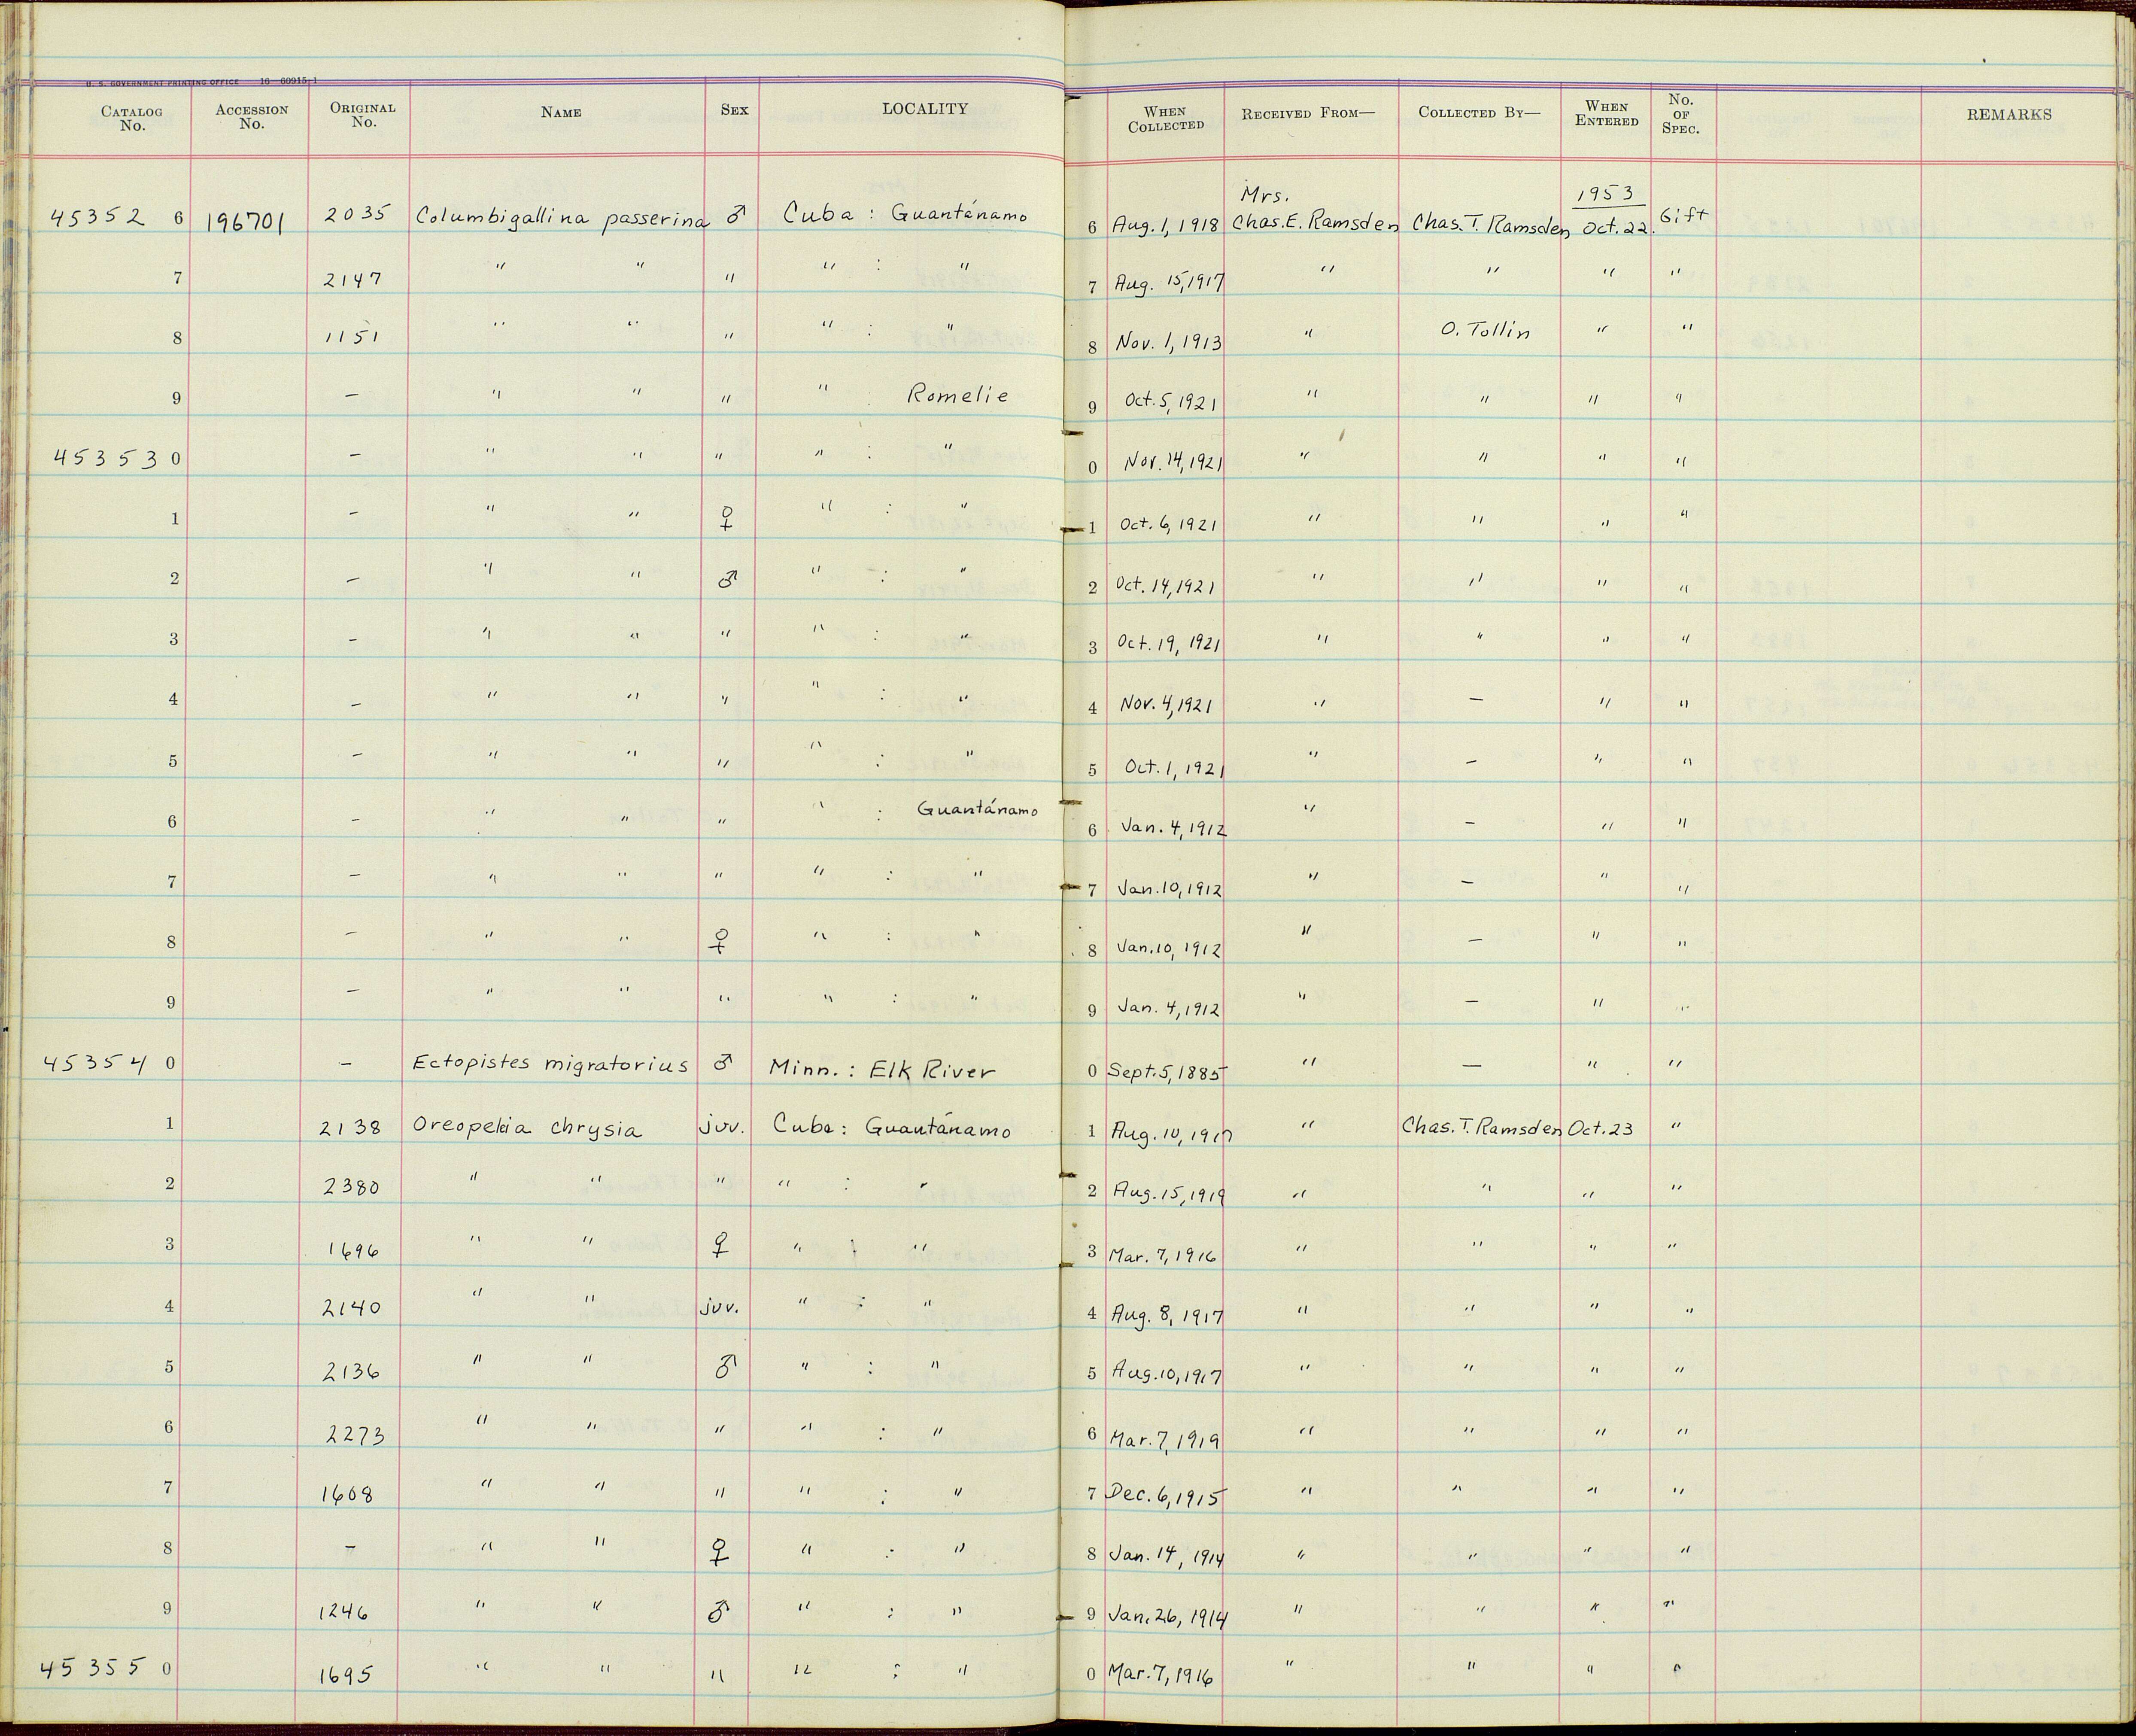Click the 'Accession No.' column header

coord(252,117)
